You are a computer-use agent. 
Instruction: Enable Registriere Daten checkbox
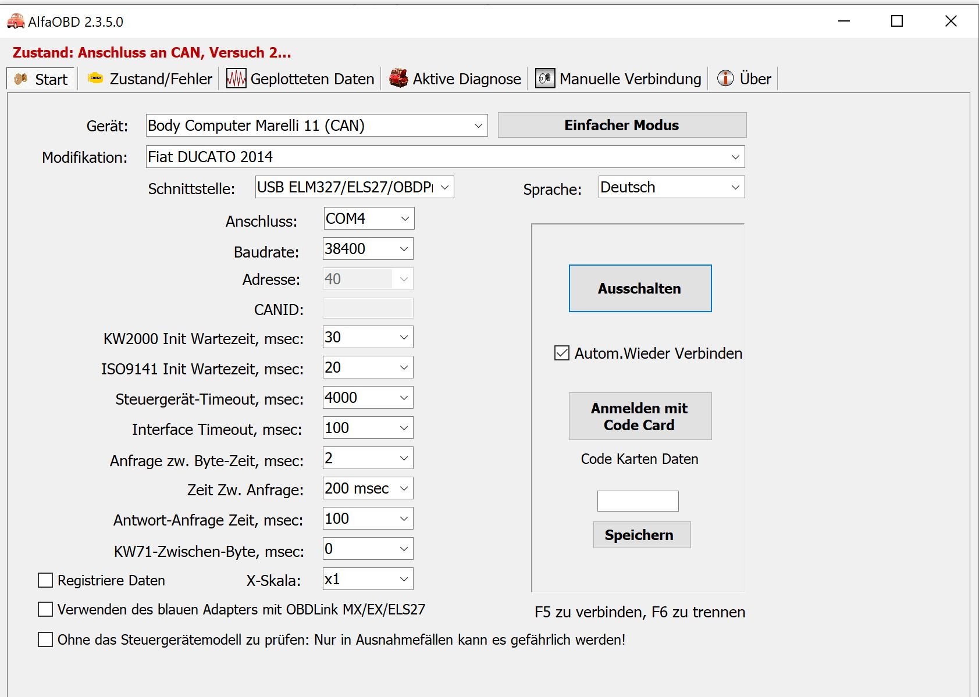point(45,580)
